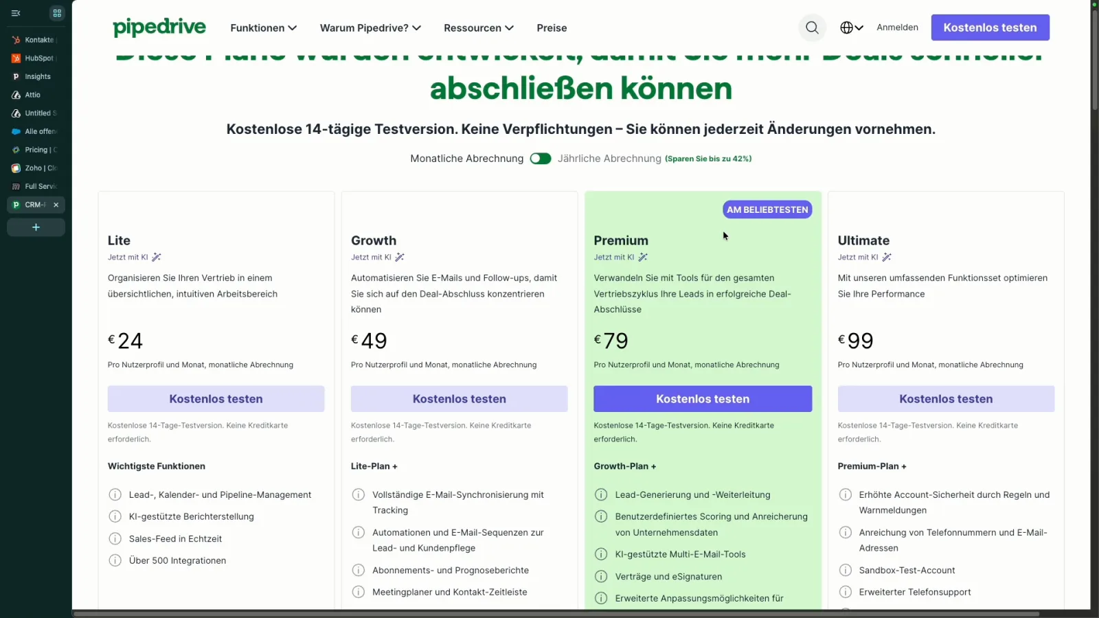Click the Anmelden link
1099x618 pixels.
pos(897,27)
